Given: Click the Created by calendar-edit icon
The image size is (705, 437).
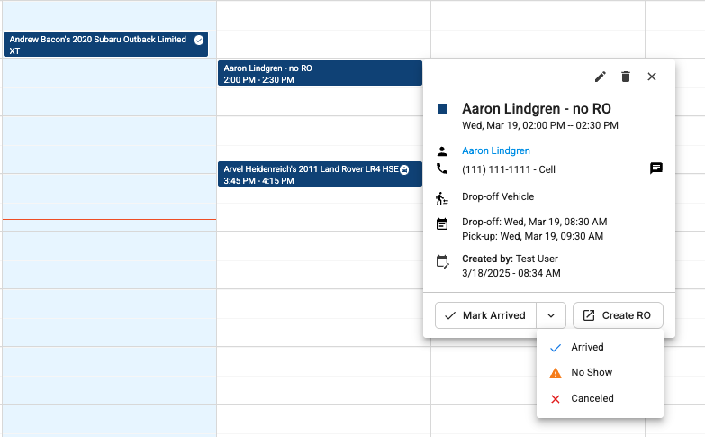Looking at the screenshot, I should [442, 261].
